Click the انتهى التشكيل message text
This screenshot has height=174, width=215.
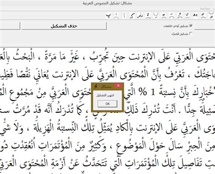click(105, 96)
